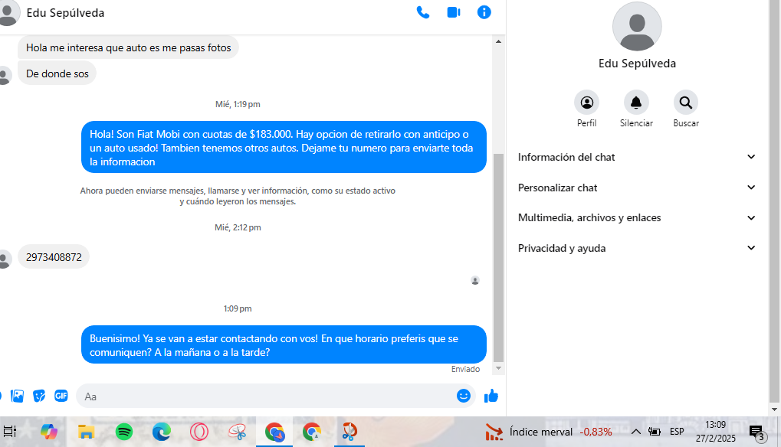
Task: Open the sticker picker
Action: coord(39,396)
